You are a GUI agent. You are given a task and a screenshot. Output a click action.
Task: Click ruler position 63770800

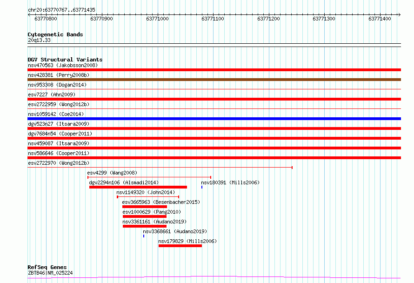(x=46, y=19)
